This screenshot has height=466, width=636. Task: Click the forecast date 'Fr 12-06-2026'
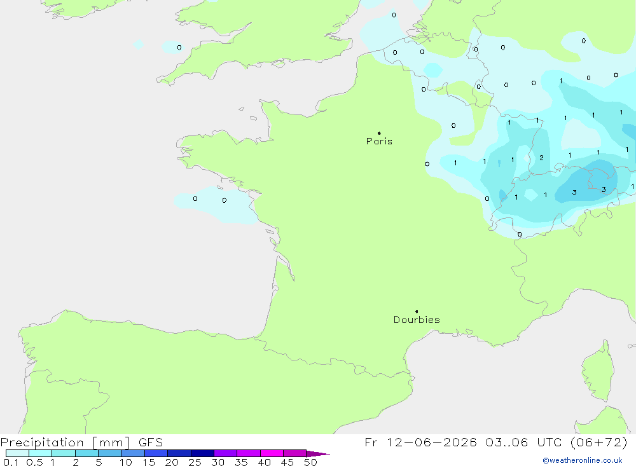[420, 442]
